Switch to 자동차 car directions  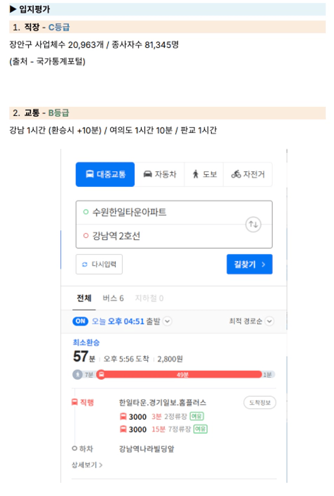[x=160, y=174]
